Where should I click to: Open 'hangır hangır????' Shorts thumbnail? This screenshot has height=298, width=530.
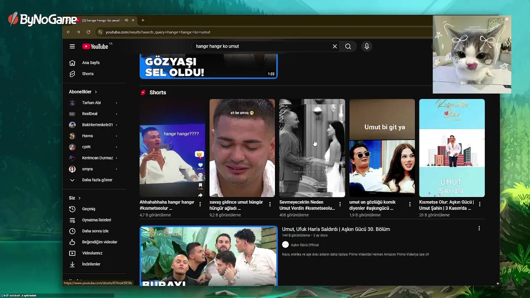pyautogui.click(x=172, y=148)
